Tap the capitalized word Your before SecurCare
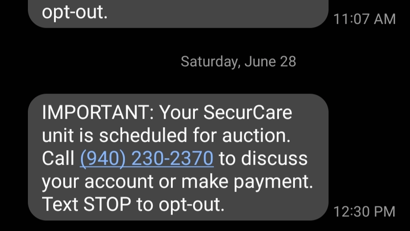The height and width of the screenshot is (231, 410). 178,113
